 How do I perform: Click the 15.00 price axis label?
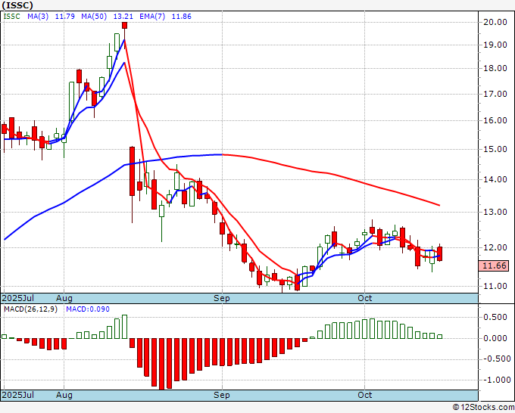(x=495, y=149)
